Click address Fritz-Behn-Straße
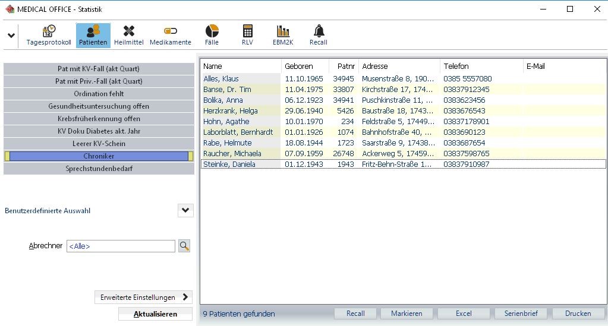Viewport: 608px width, 326px height. tap(396, 164)
